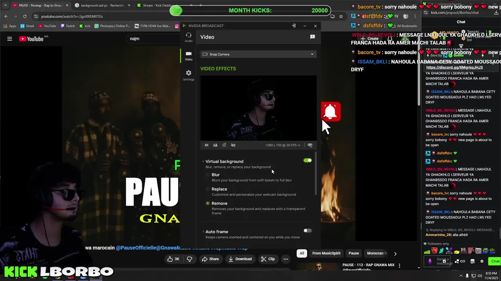
Task: Click the sign-in icon in NVIDIA Broadcast title bar
Action: (x=294, y=26)
